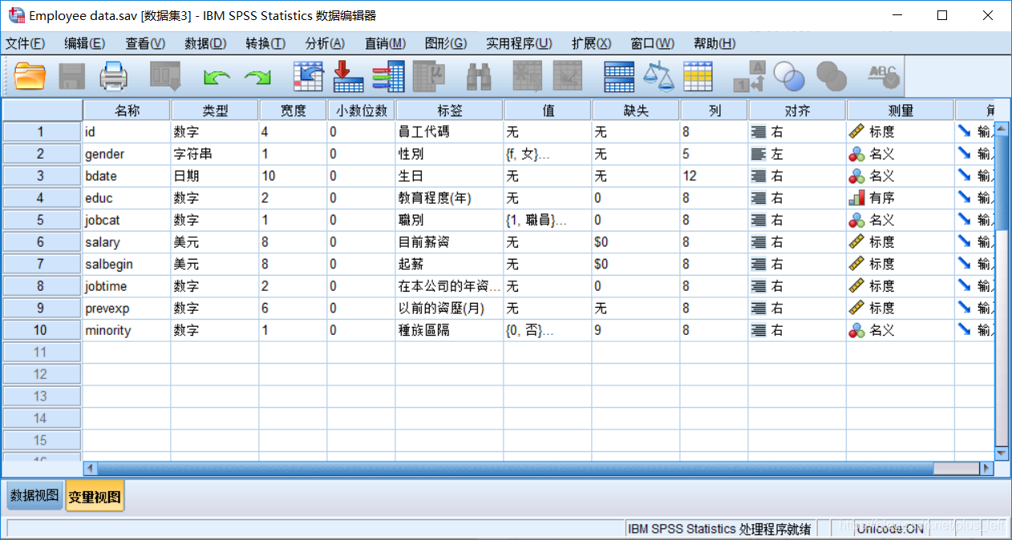Click the horizontal scrollbar left arrow

90,469
